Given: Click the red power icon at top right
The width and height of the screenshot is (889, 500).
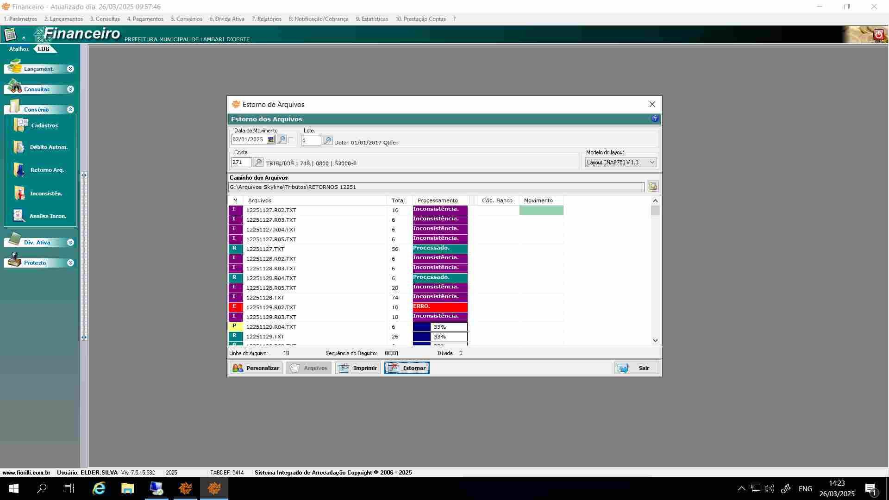Looking at the screenshot, I should point(878,35).
